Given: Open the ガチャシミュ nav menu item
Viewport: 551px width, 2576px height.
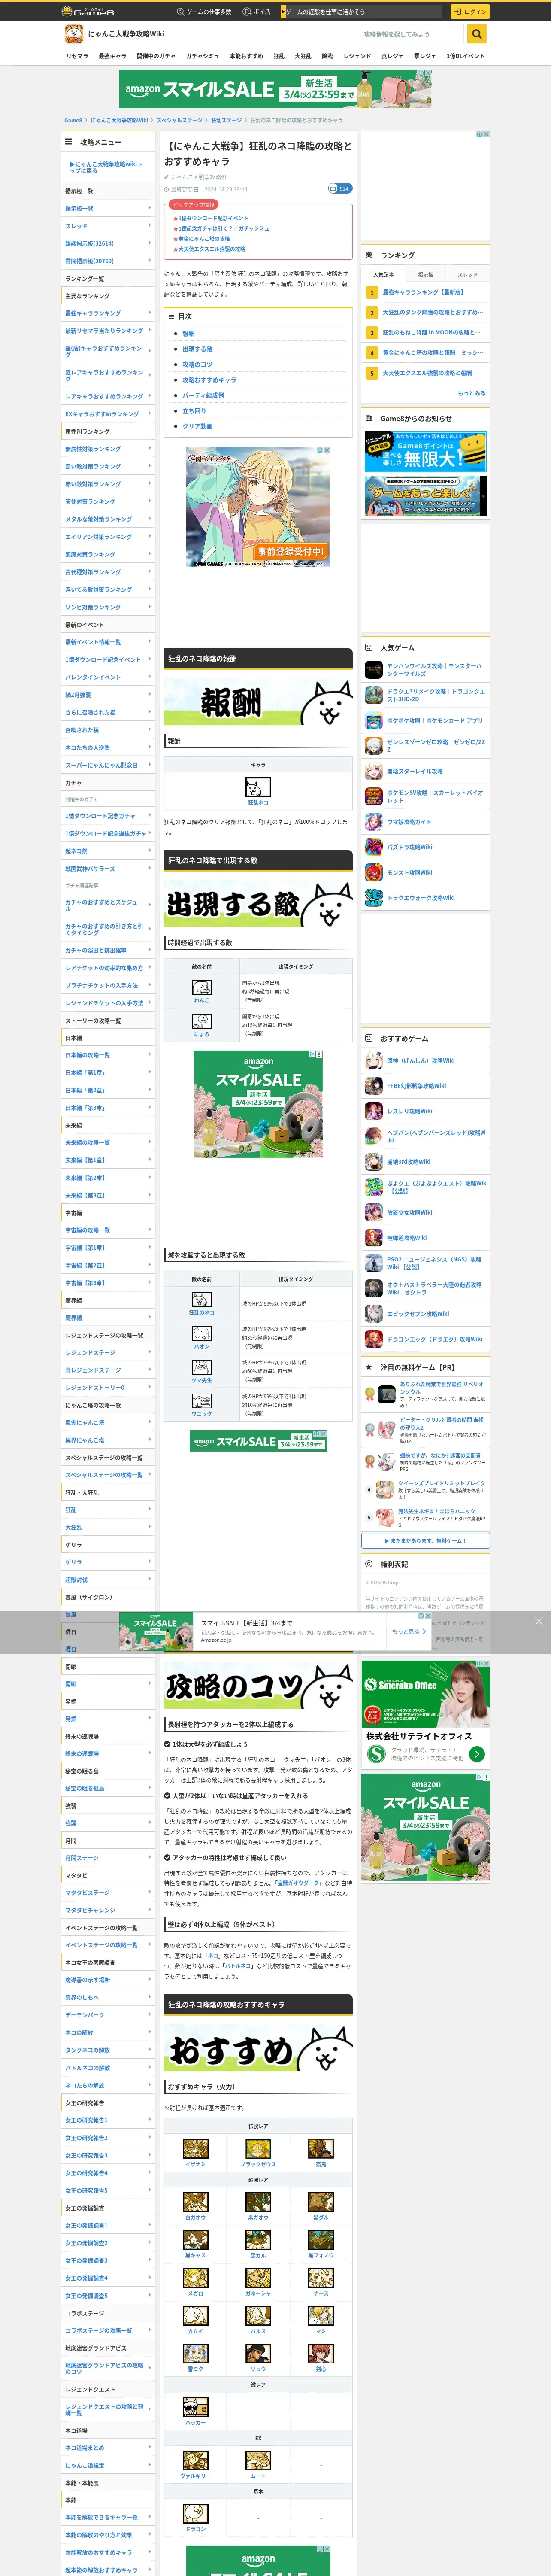Looking at the screenshot, I should point(202,56).
